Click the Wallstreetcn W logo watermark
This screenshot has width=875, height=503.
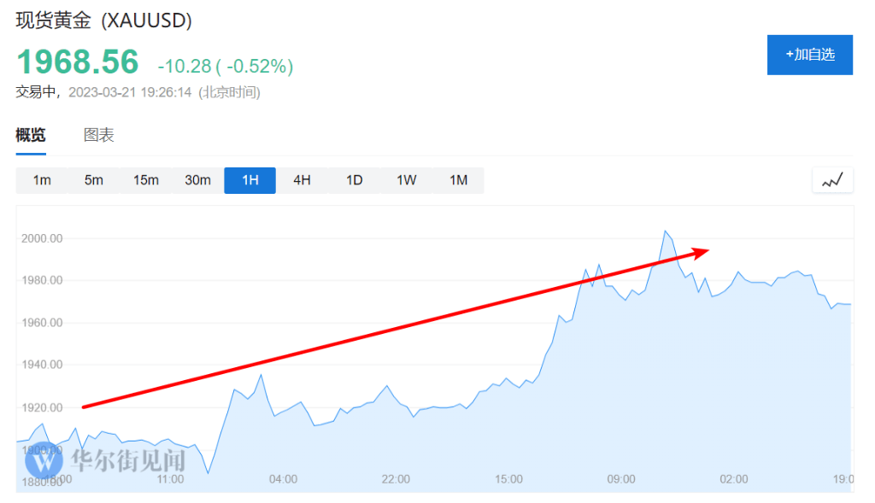tap(44, 460)
